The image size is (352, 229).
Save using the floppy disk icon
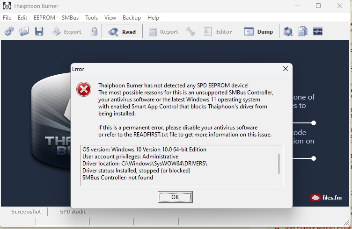click(39, 31)
